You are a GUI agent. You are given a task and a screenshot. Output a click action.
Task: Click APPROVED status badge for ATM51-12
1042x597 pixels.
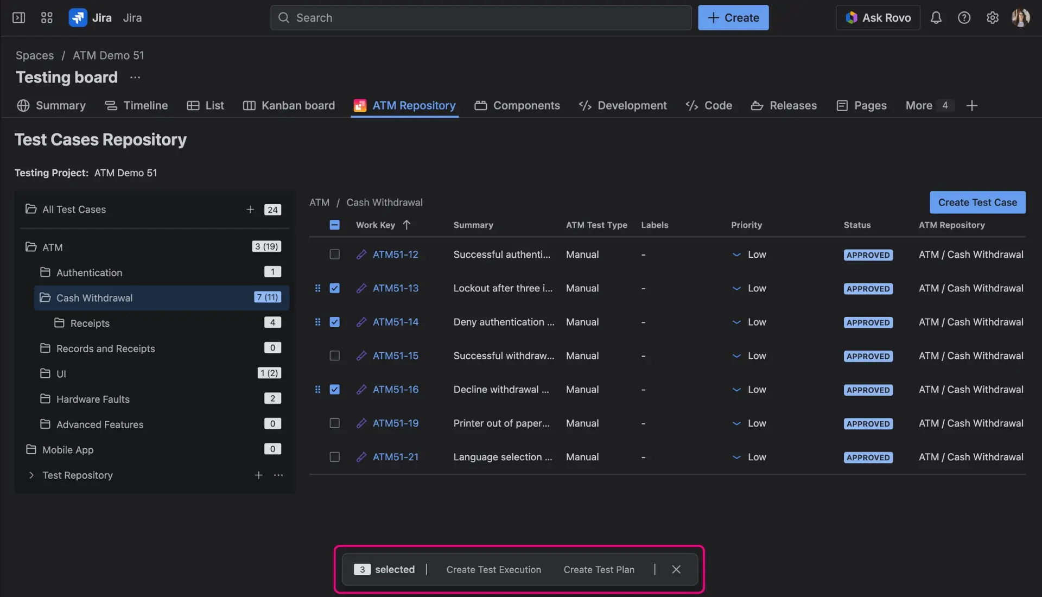(868, 255)
